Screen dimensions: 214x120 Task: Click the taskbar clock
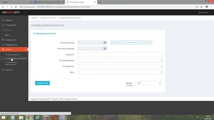[x=208, y=118]
